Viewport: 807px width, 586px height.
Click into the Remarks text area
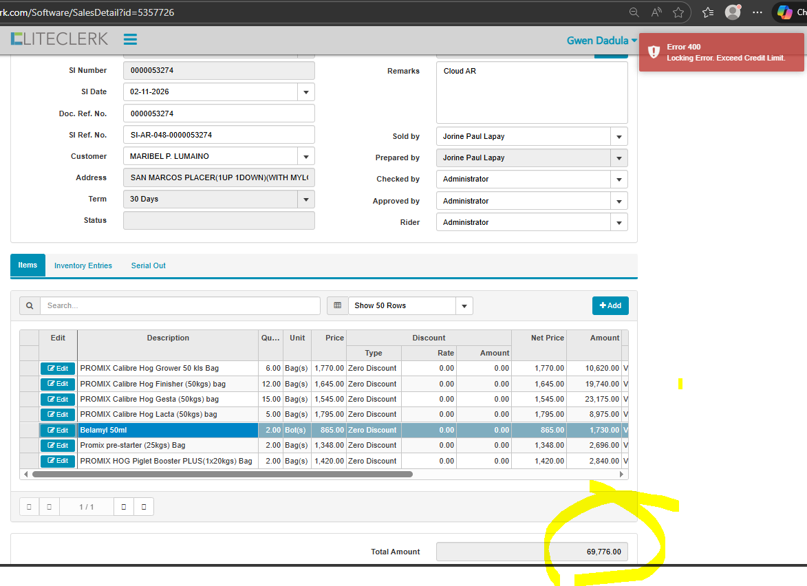[x=531, y=93]
